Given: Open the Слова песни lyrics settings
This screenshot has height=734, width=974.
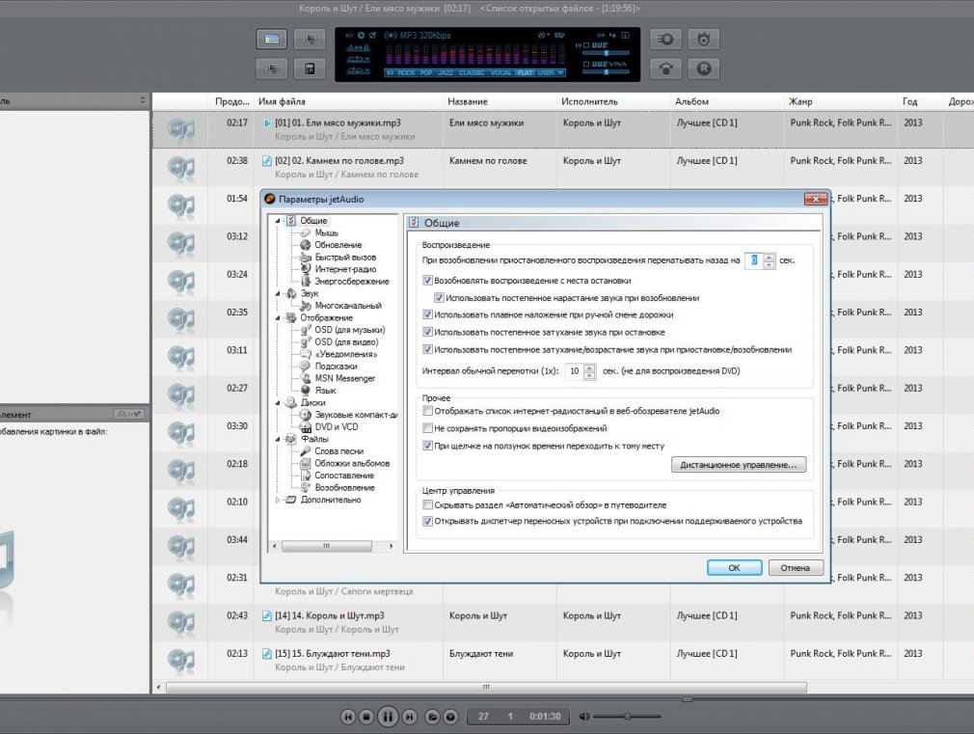Looking at the screenshot, I should point(338,451).
